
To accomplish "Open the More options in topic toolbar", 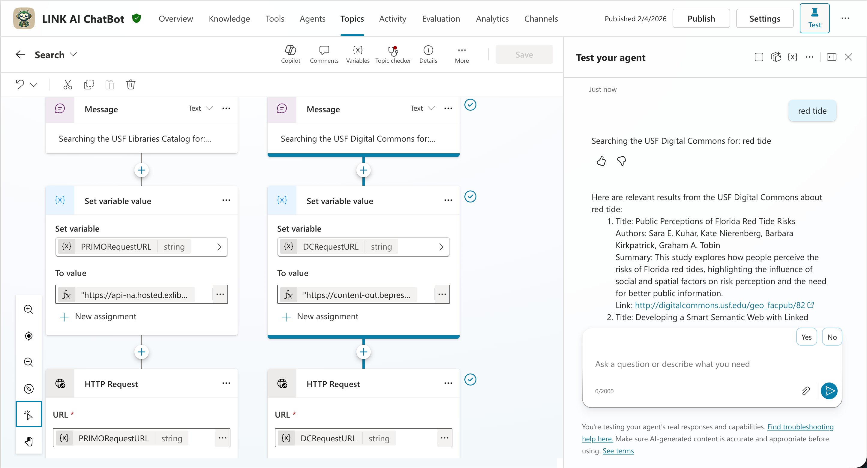I will click(x=461, y=54).
